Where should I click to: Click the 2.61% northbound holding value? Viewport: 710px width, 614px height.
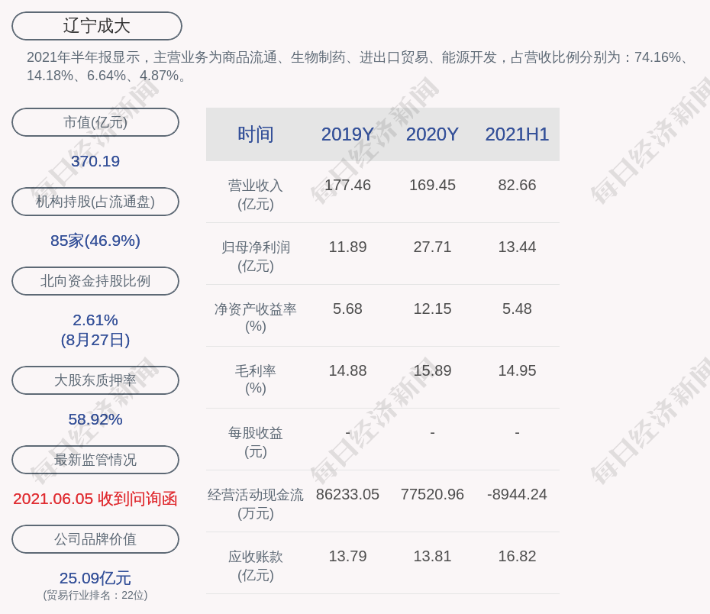(95, 320)
